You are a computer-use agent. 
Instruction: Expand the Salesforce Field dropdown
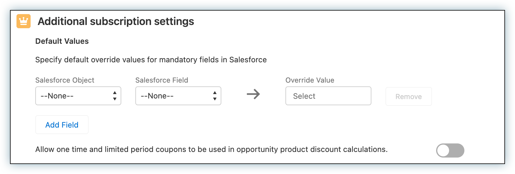point(178,96)
